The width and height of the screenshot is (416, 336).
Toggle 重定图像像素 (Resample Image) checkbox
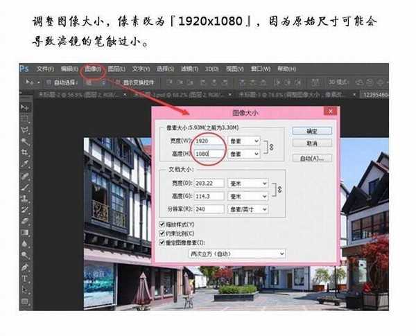(x=162, y=242)
